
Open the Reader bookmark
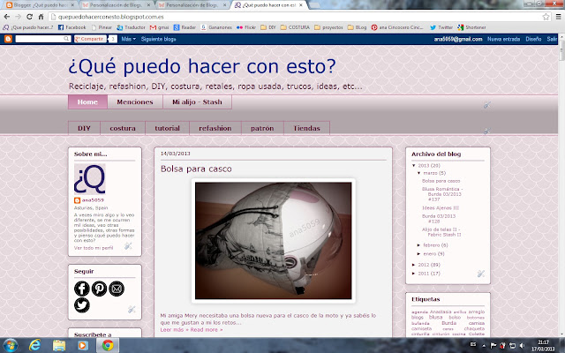185,27
